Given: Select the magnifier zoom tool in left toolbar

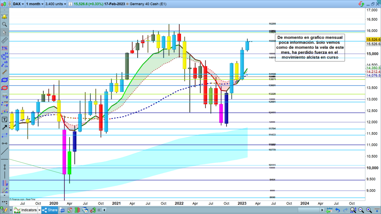Looking at the screenshot, I should (x=4, y=25).
